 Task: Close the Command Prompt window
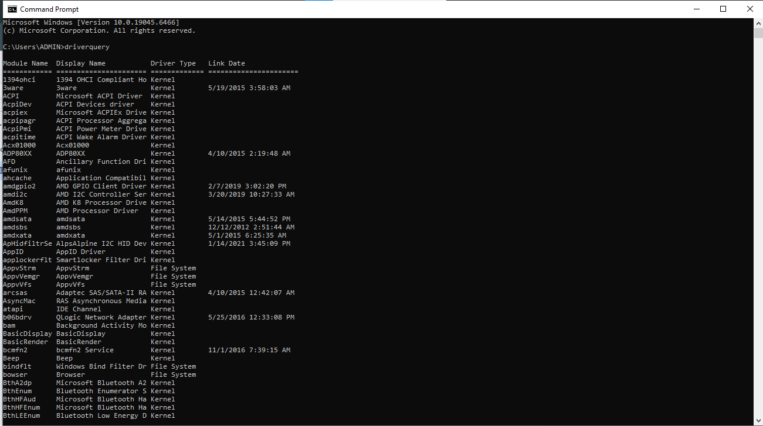pos(750,9)
